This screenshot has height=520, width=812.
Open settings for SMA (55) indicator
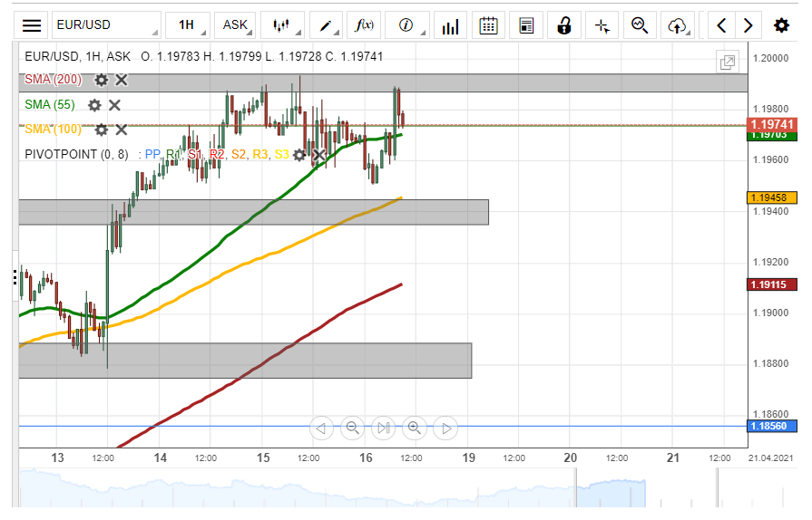pyautogui.click(x=95, y=105)
